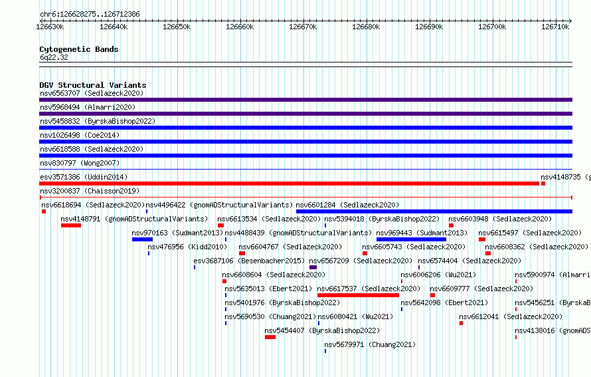Click nsv6608604 (Sedlazeck2020) label
The image size is (591, 377).
274,275
